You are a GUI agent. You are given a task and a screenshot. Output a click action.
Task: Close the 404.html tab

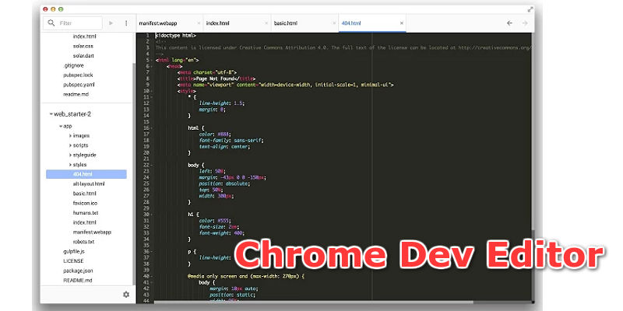pos(402,23)
